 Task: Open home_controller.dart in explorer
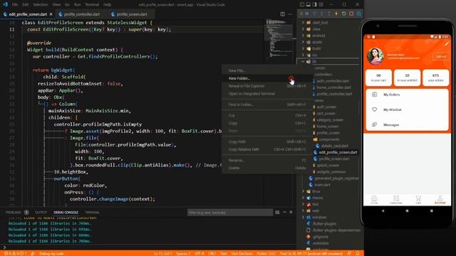(333, 87)
